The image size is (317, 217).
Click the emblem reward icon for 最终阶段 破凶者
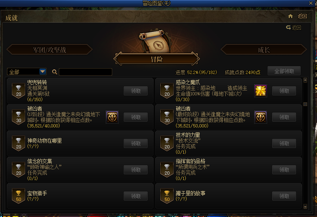tap(261, 117)
